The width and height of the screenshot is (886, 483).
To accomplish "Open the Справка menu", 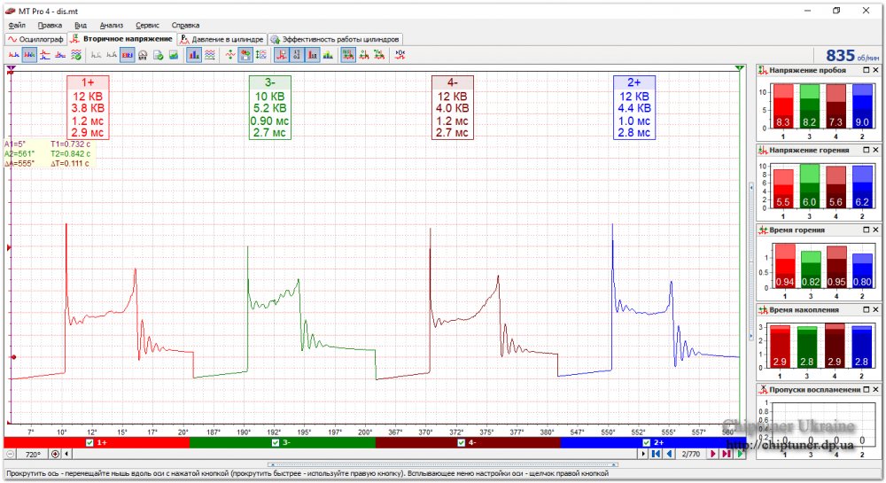I will [185, 25].
